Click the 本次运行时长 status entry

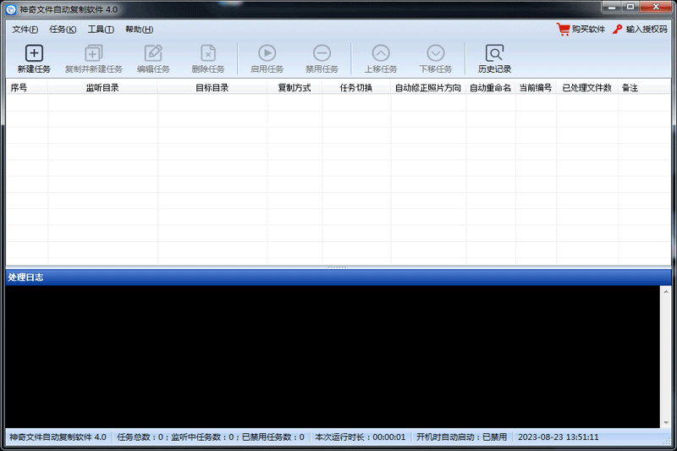point(361,437)
